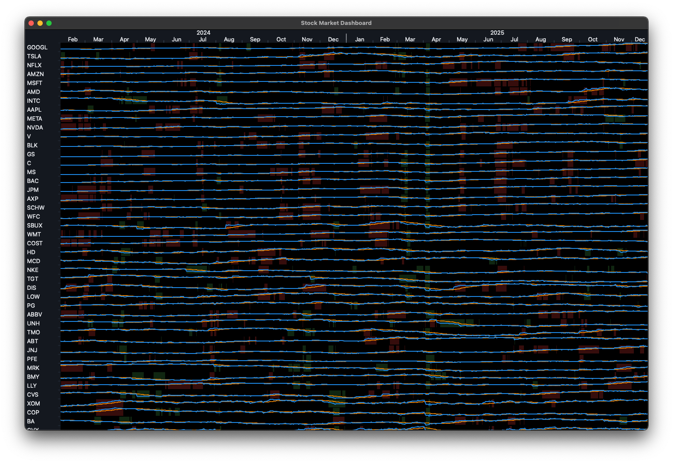The width and height of the screenshot is (673, 463).
Task: Pick the MRK ticker label
Action: 33,368
